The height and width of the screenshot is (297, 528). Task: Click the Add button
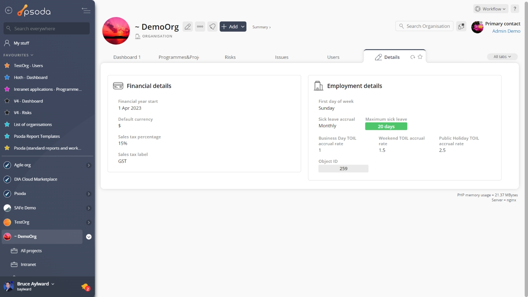pos(229,26)
